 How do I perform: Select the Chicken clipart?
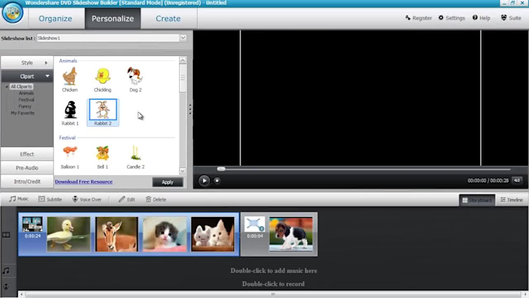pos(70,79)
